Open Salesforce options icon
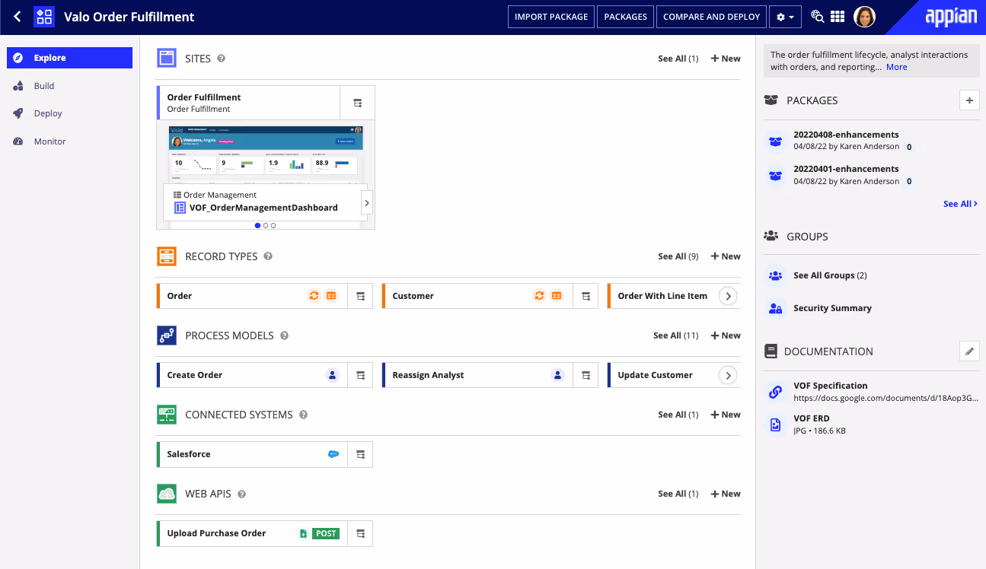The width and height of the screenshot is (986, 569). tap(360, 454)
